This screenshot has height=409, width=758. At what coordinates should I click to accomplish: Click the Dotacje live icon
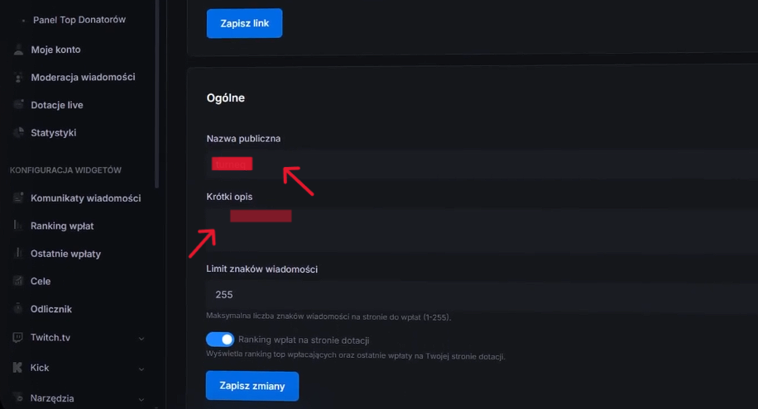tap(18, 105)
